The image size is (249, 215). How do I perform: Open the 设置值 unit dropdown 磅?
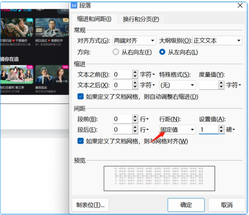[230, 129]
